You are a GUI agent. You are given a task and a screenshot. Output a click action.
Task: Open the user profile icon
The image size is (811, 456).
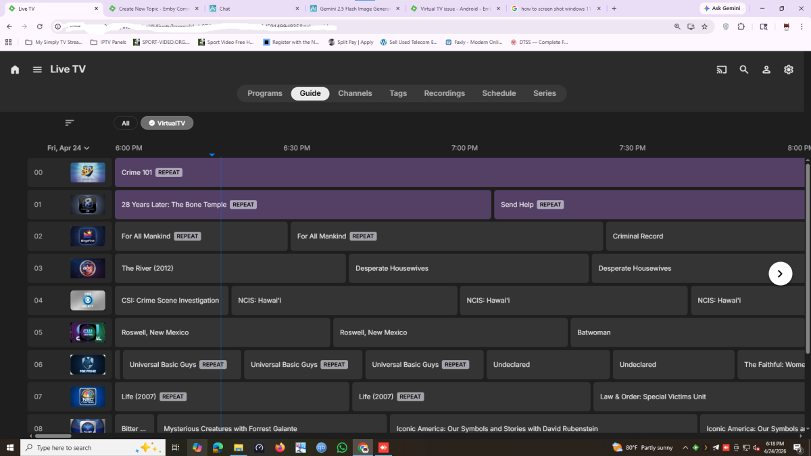click(x=766, y=70)
